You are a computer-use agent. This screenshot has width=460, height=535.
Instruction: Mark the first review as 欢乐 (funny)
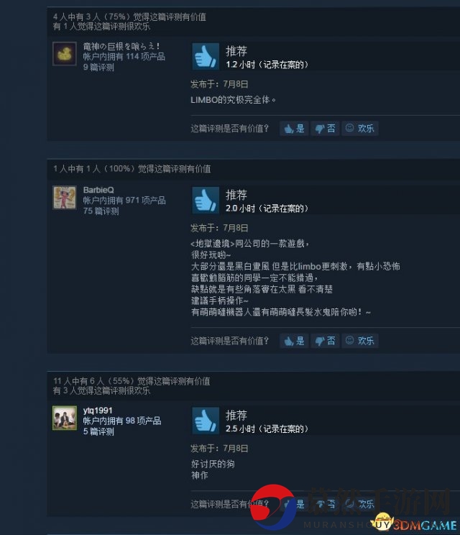(360, 129)
